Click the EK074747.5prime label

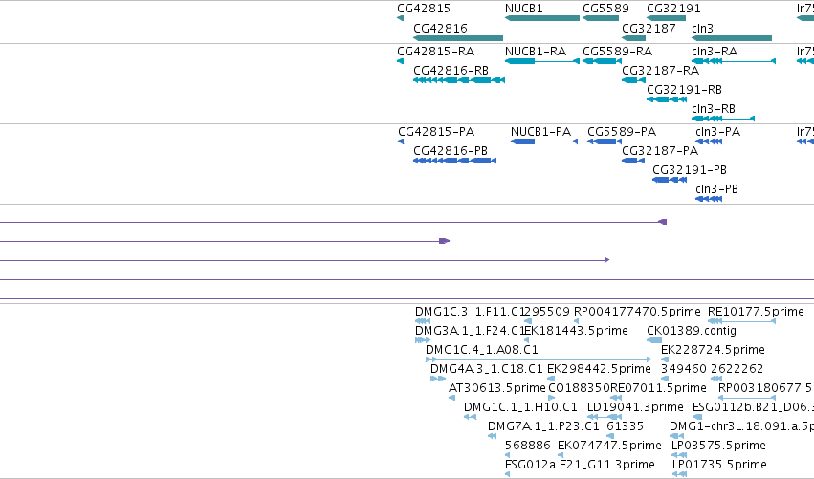click(609, 446)
